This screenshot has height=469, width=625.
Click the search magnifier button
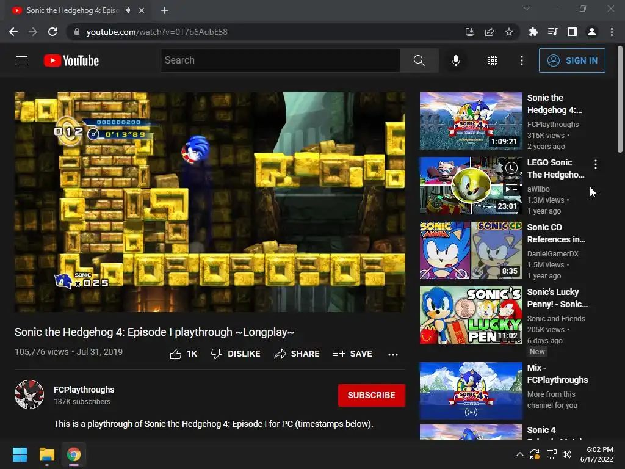(x=419, y=60)
